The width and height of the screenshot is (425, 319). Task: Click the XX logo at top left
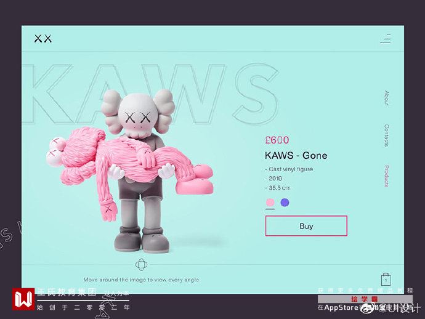click(43, 38)
